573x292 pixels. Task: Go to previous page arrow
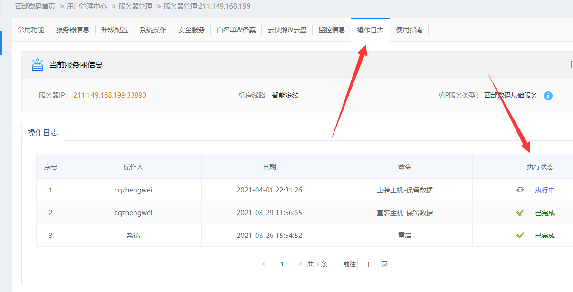pos(264,264)
